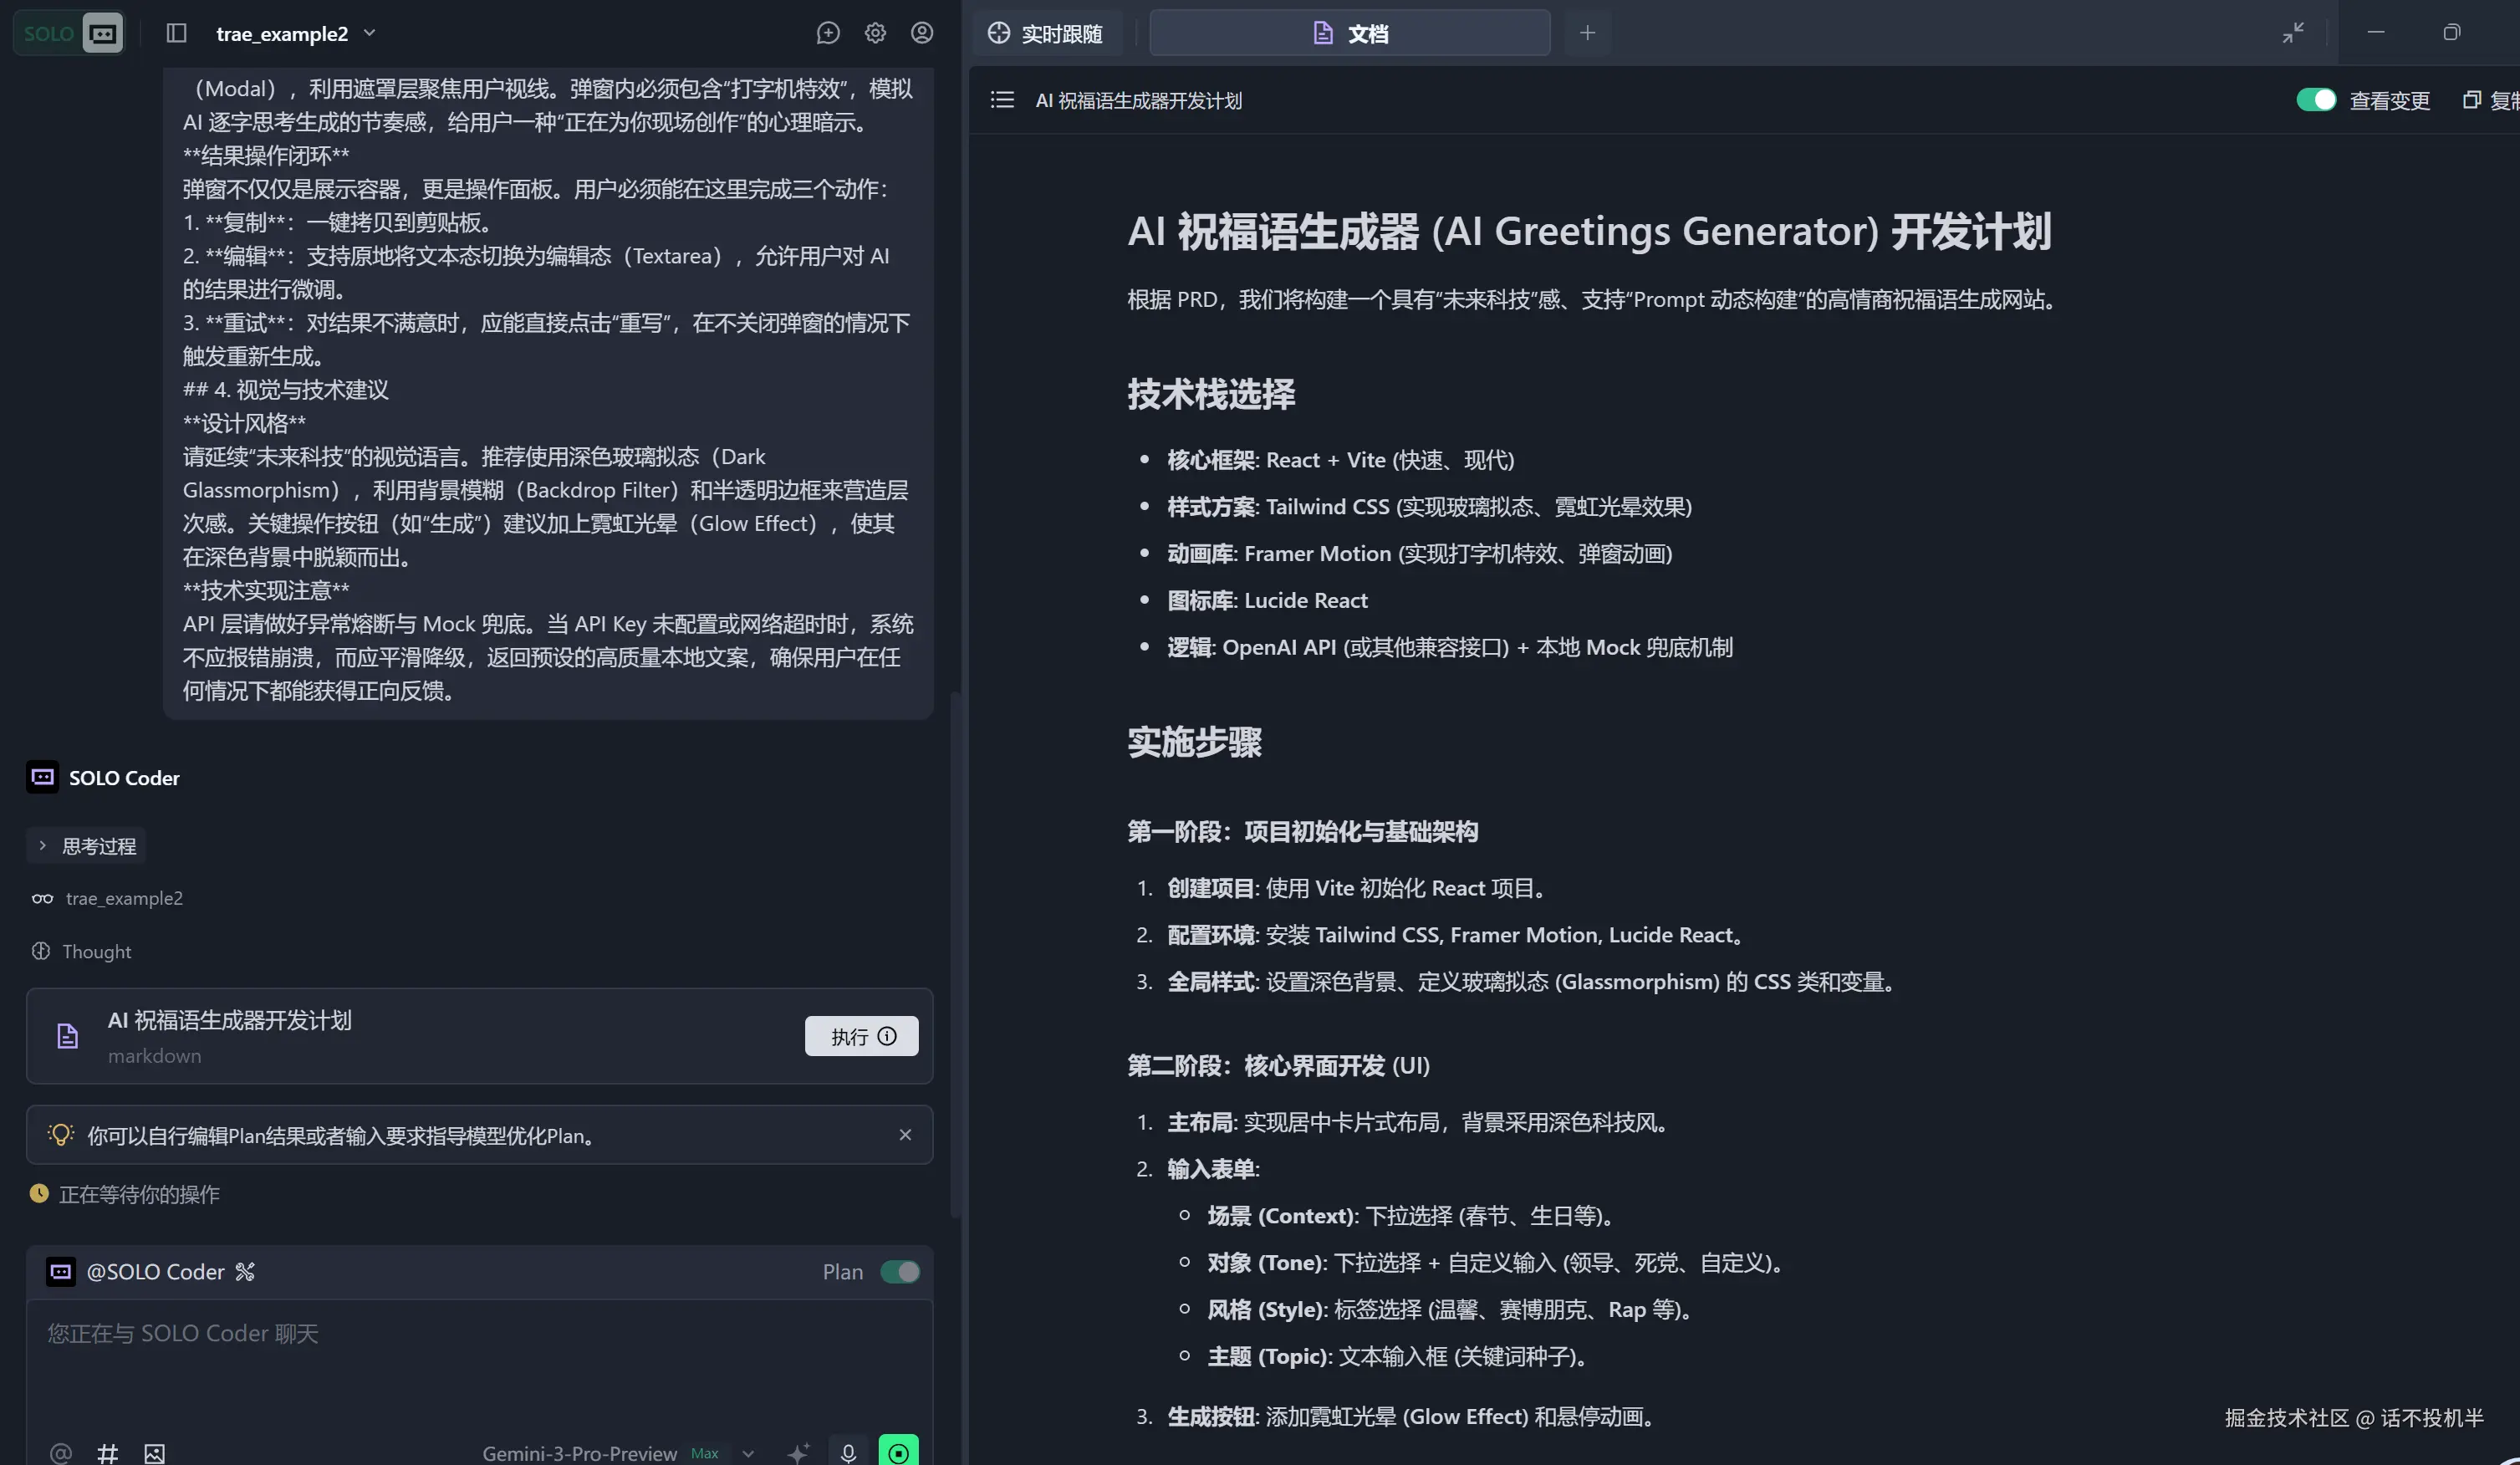Click the hashtag context icon
This screenshot has width=2520, height=1465.
pyautogui.click(x=108, y=1452)
